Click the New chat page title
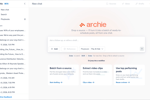This screenshot has width=150, height=100. [x=37, y=4]
